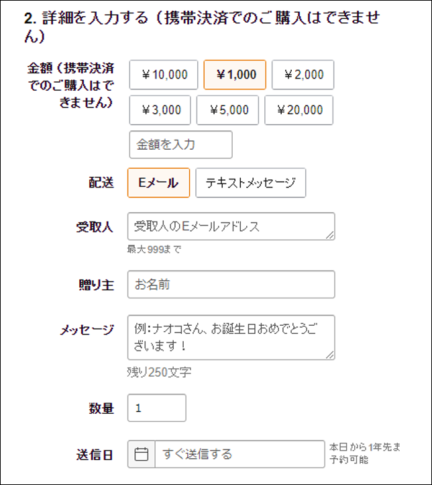This screenshot has width=432, height=485.
Task: Select Eメール delivery method
Action: [x=158, y=183]
